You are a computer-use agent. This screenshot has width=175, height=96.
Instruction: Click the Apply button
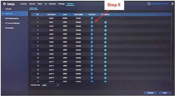tap(165, 93)
